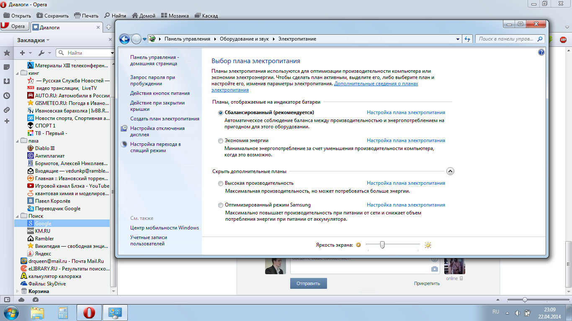
Task: Click the refresh button beside the address bar
Action: pos(468,39)
